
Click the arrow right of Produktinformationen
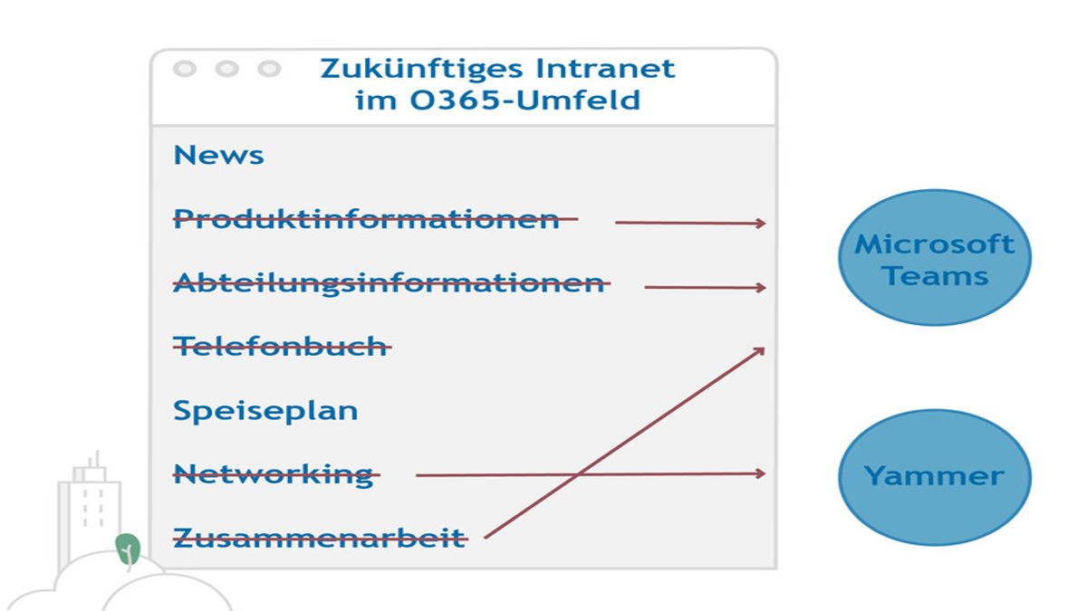pos(688,223)
